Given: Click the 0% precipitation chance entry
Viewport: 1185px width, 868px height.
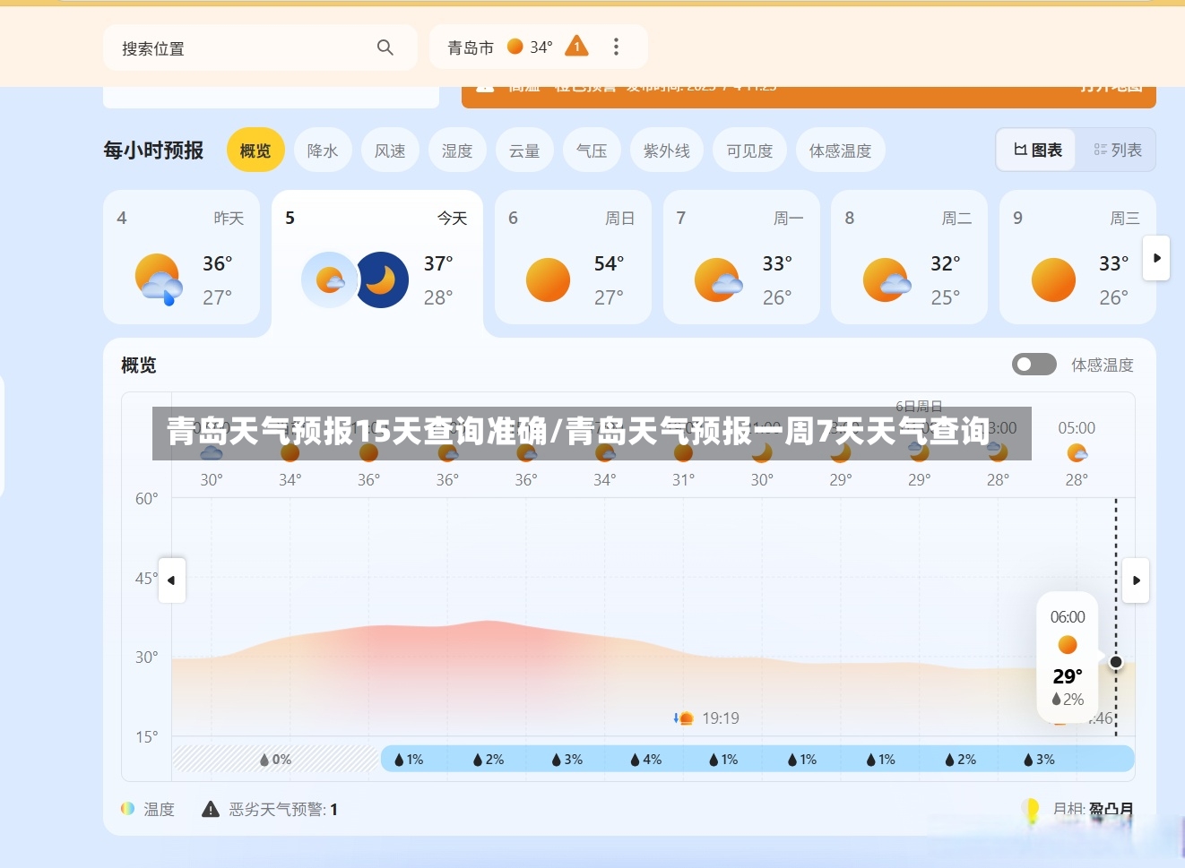Looking at the screenshot, I should 275,760.
